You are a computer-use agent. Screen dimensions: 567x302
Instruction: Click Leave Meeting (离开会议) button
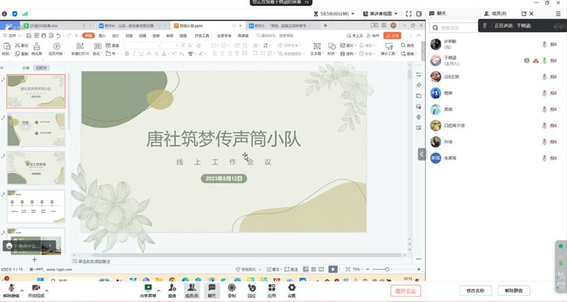pos(406,291)
